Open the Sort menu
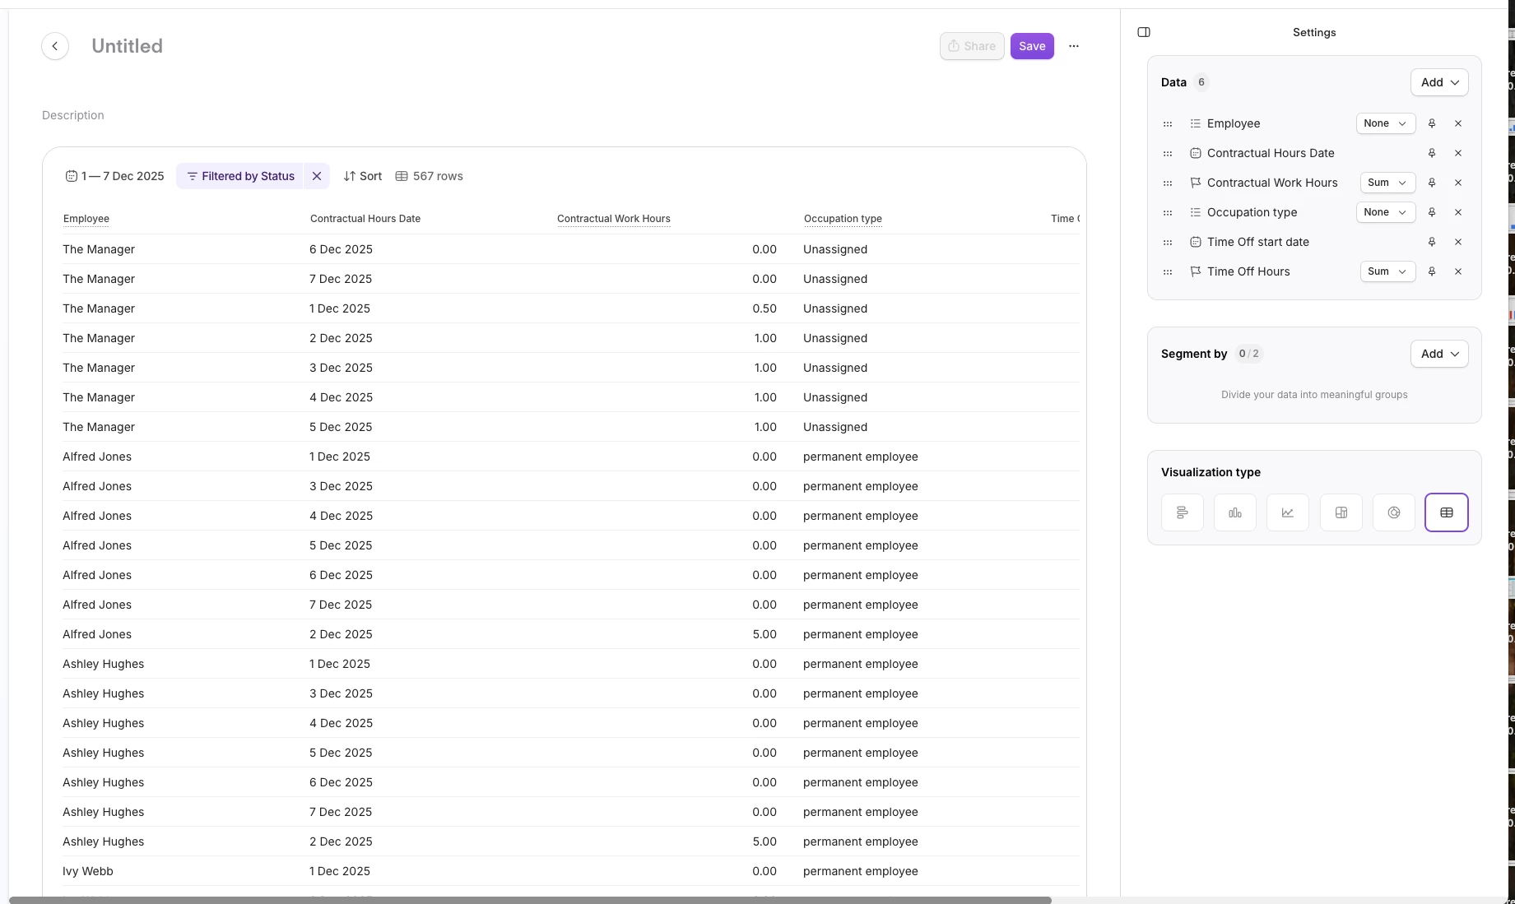 (x=363, y=176)
